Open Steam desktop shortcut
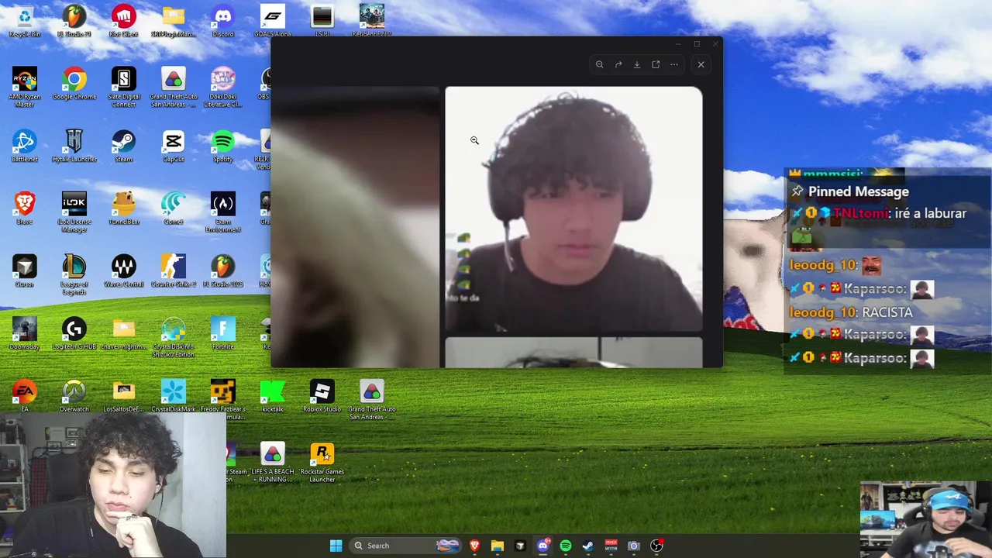Viewport: 992px width, 558px height. click(x=124, y=146)
